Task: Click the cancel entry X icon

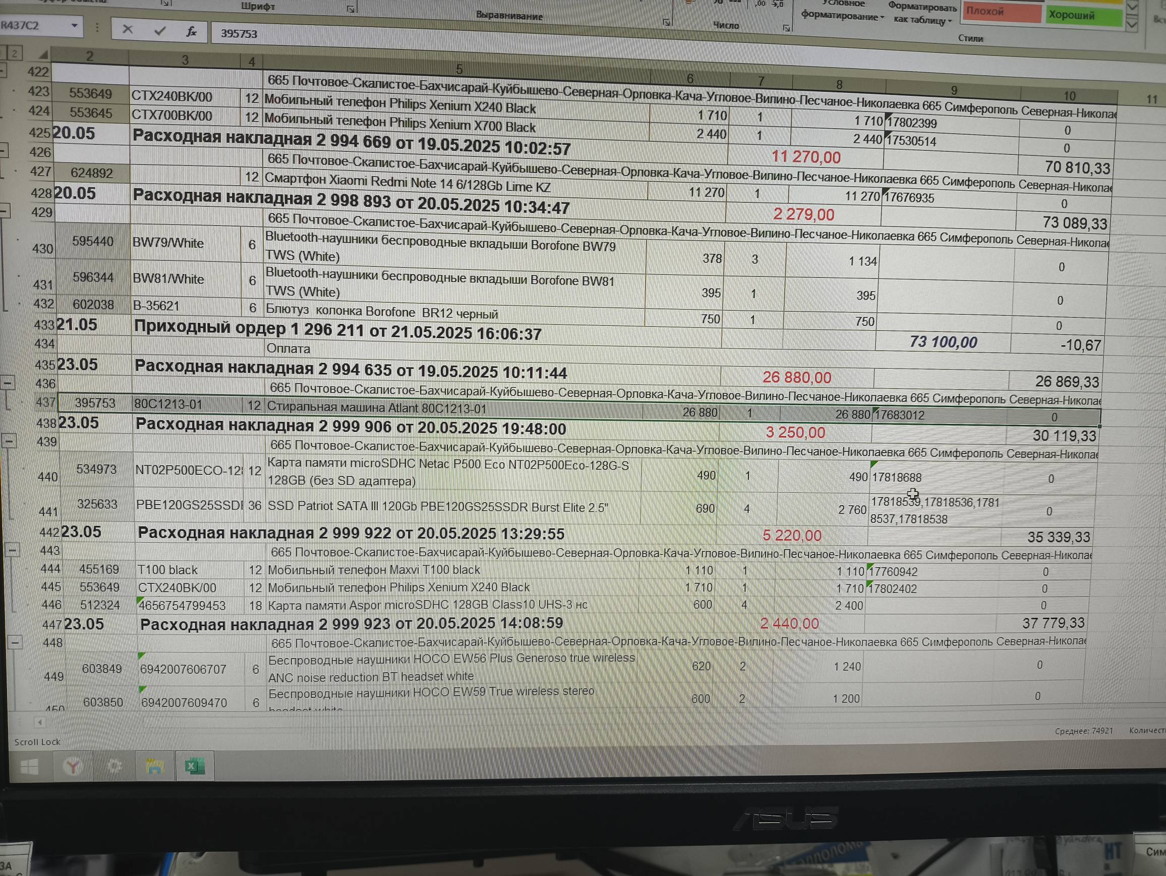Action: point(128,30)
